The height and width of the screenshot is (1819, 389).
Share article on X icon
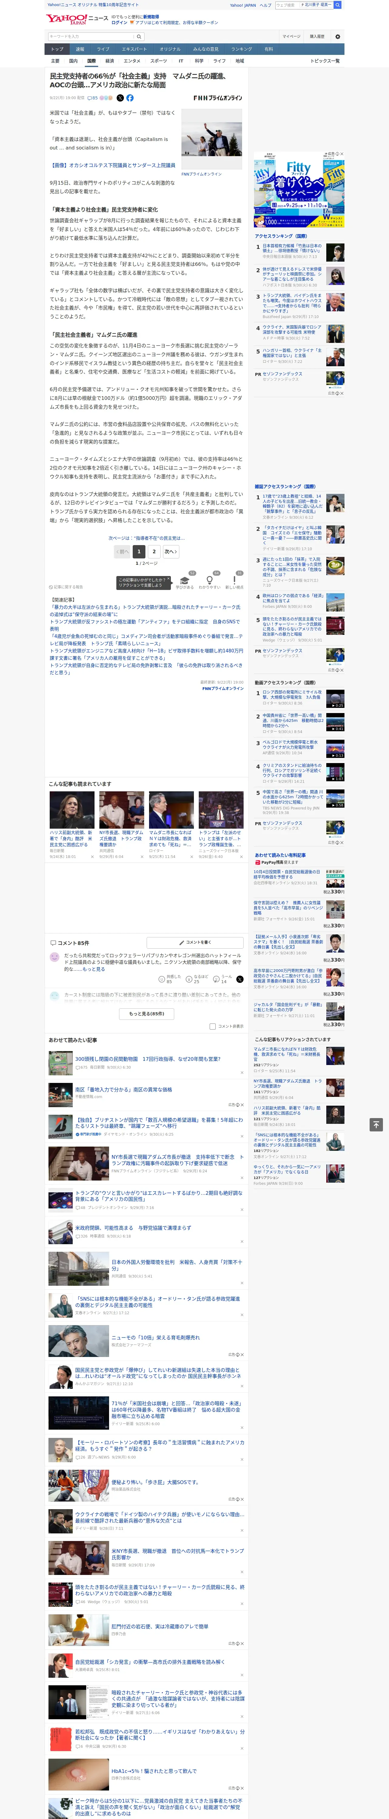120,98
